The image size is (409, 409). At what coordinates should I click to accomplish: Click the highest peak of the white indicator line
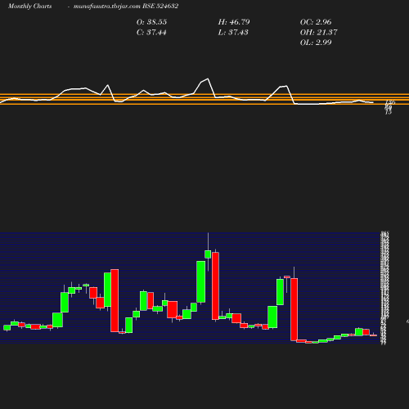208,79
